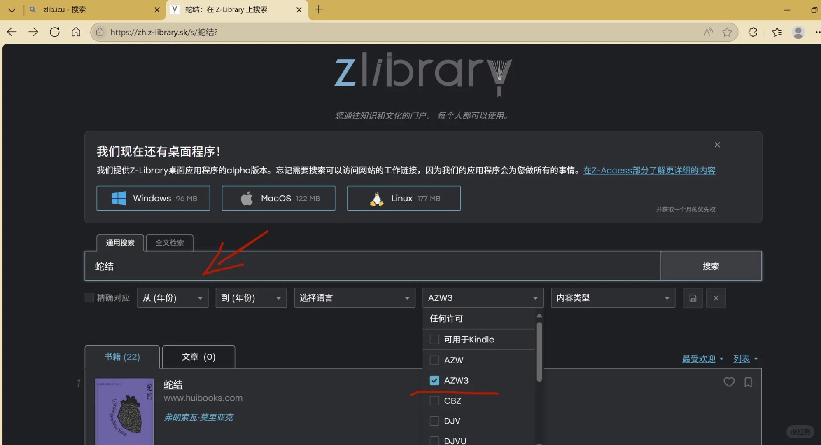Open a new browser tab
Viewport: 821px width, 445px height.
(319, 9)
